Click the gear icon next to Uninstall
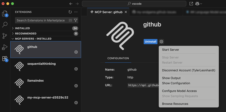The image size is (226, 112). point(161,42)
